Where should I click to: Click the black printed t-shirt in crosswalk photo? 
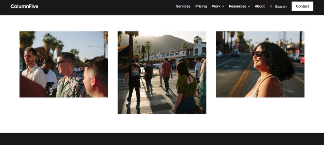click(x=134, y=74)
